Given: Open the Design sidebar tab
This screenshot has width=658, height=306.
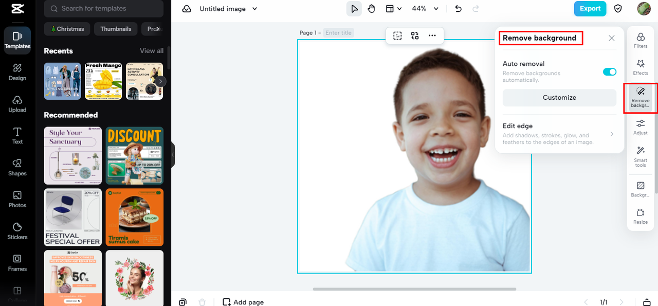Looking at the screenshot, I should [17, 72].
